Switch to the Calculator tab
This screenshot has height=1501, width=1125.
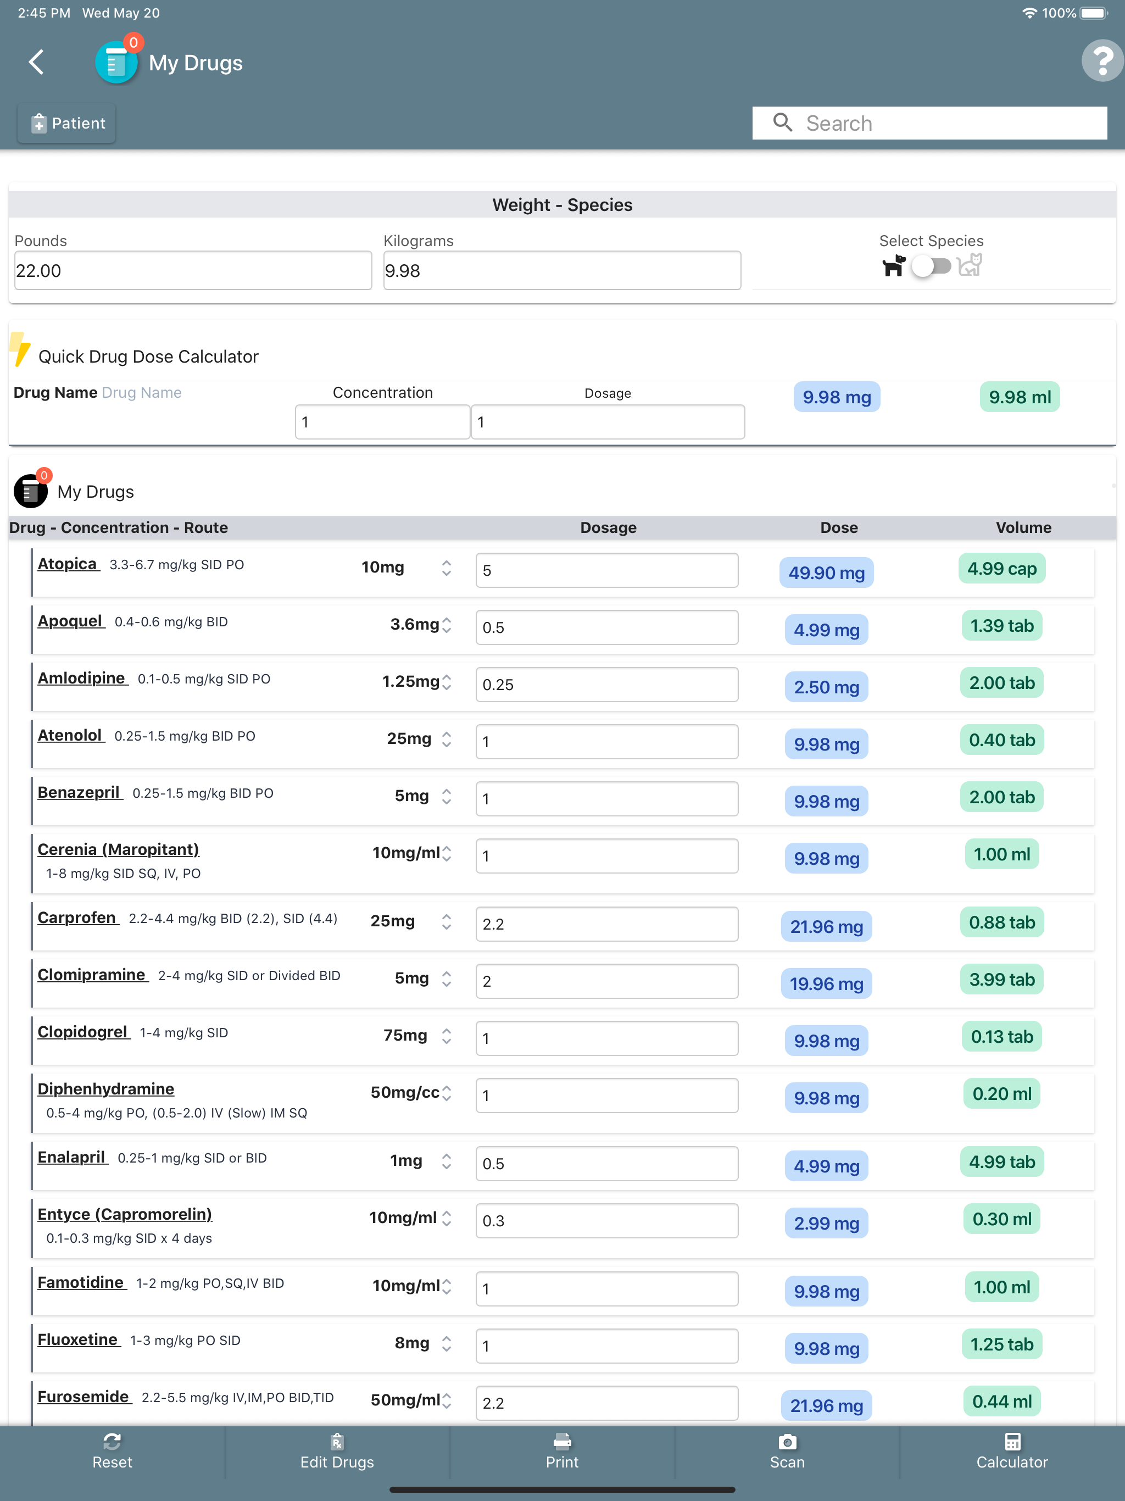point(1012,1452)
